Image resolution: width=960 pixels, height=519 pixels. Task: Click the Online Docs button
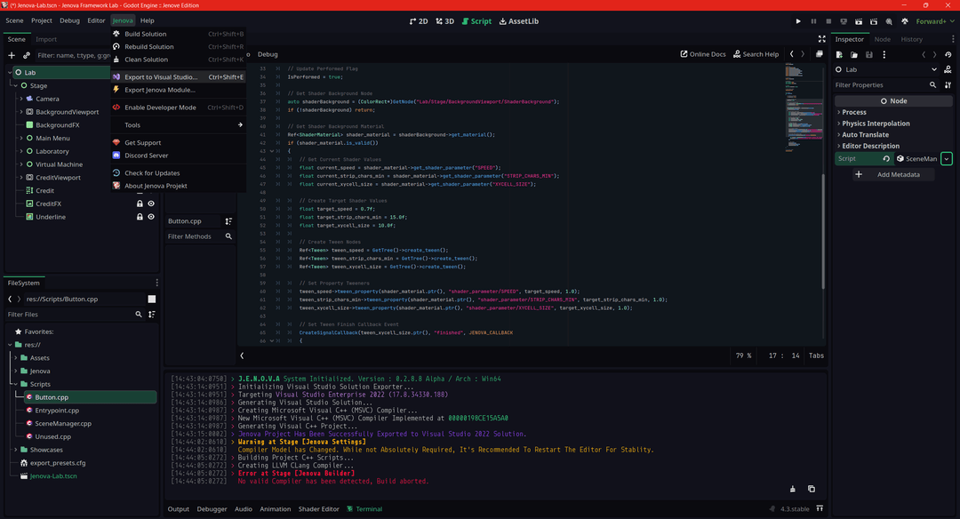703,54
